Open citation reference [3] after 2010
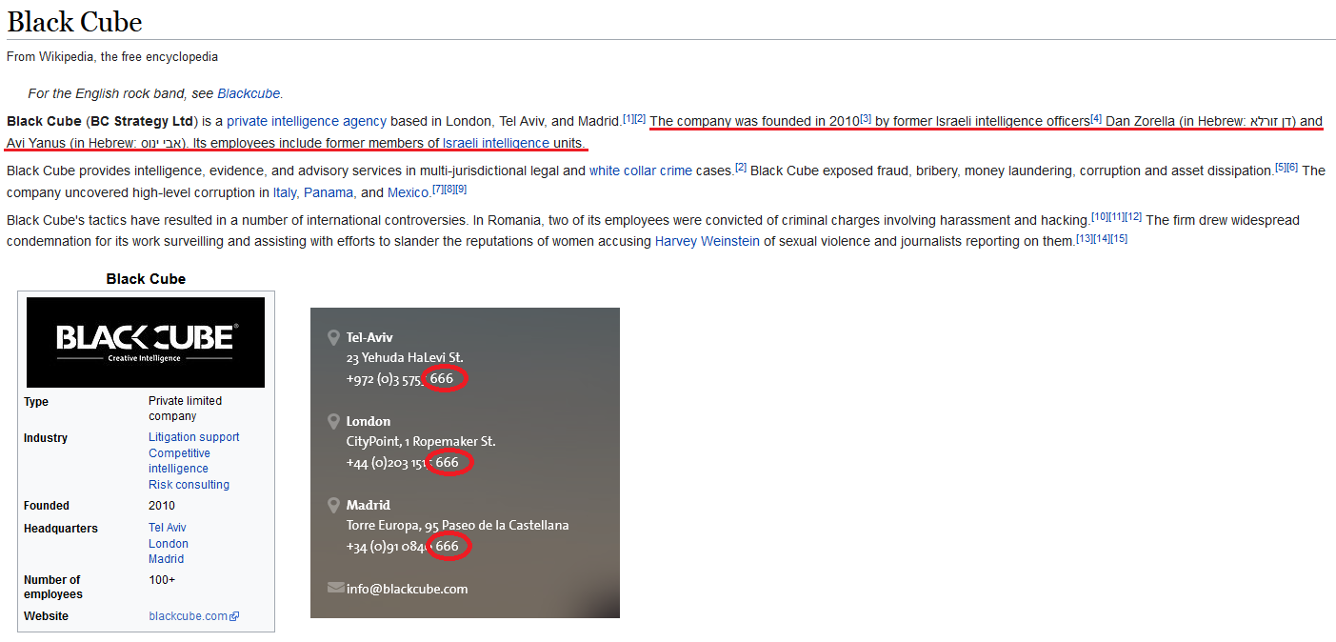This screenshot has width=1336, height=642. pyautogui.click(x=866, y=118)
